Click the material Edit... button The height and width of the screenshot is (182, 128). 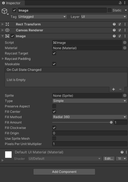point(109,159)
